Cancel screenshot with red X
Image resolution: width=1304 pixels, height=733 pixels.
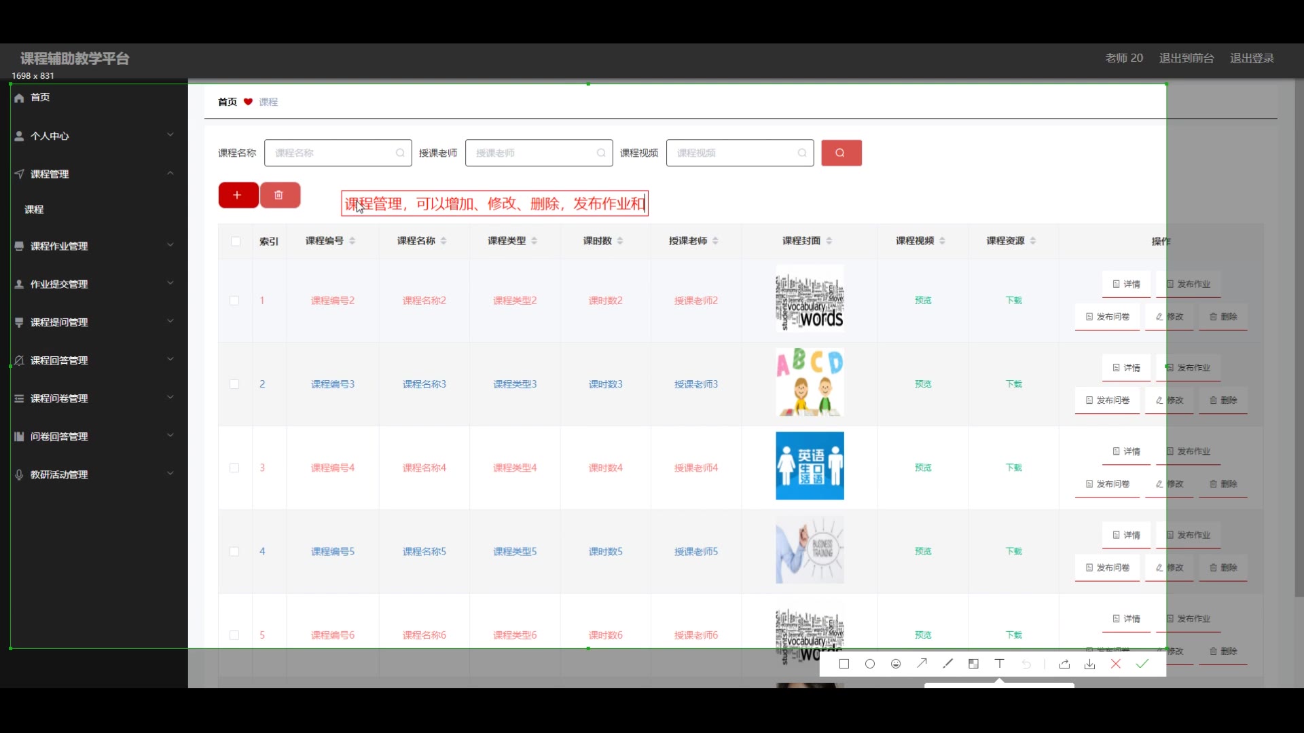1116,664
